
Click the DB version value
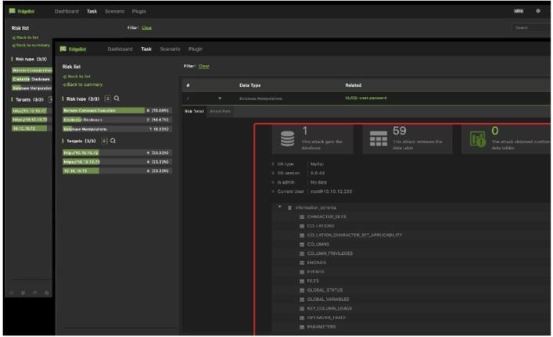(318, 174)
